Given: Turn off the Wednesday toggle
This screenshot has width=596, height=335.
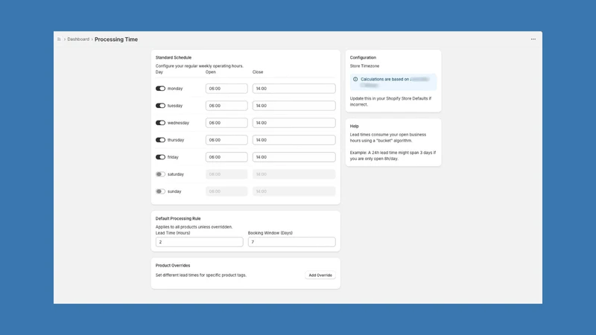Looking at the screenshot, I should [160, 123].
